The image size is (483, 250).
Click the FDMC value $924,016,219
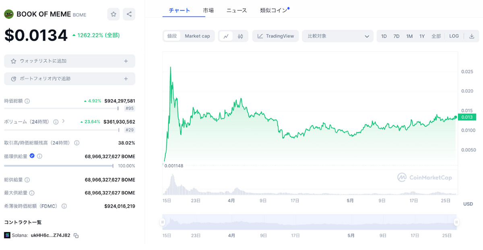pos(120,206)
